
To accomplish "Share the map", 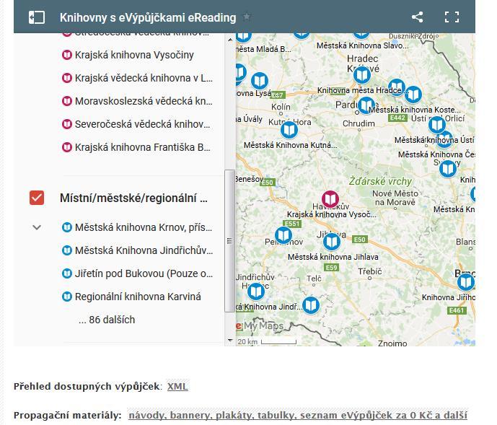I will tap(417, 17).
